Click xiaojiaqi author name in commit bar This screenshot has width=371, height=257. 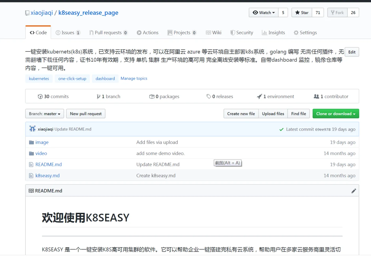click(45, 129)
